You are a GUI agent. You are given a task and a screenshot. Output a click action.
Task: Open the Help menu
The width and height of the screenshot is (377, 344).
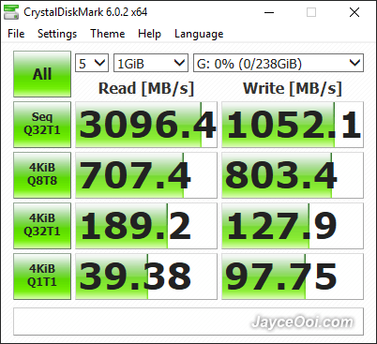[x=149, y=34]
